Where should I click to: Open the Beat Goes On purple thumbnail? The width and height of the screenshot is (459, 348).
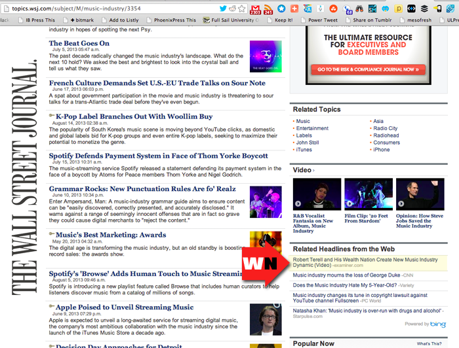pos(266,56)
